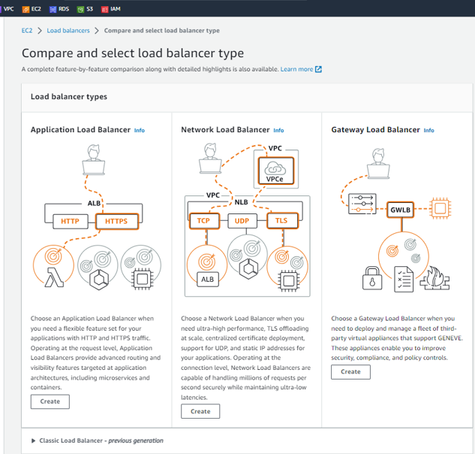Viewport: 475px width, 454px height.
Task: Click the TLS box in NLB diagram
Action: click(x=282, y=222)
